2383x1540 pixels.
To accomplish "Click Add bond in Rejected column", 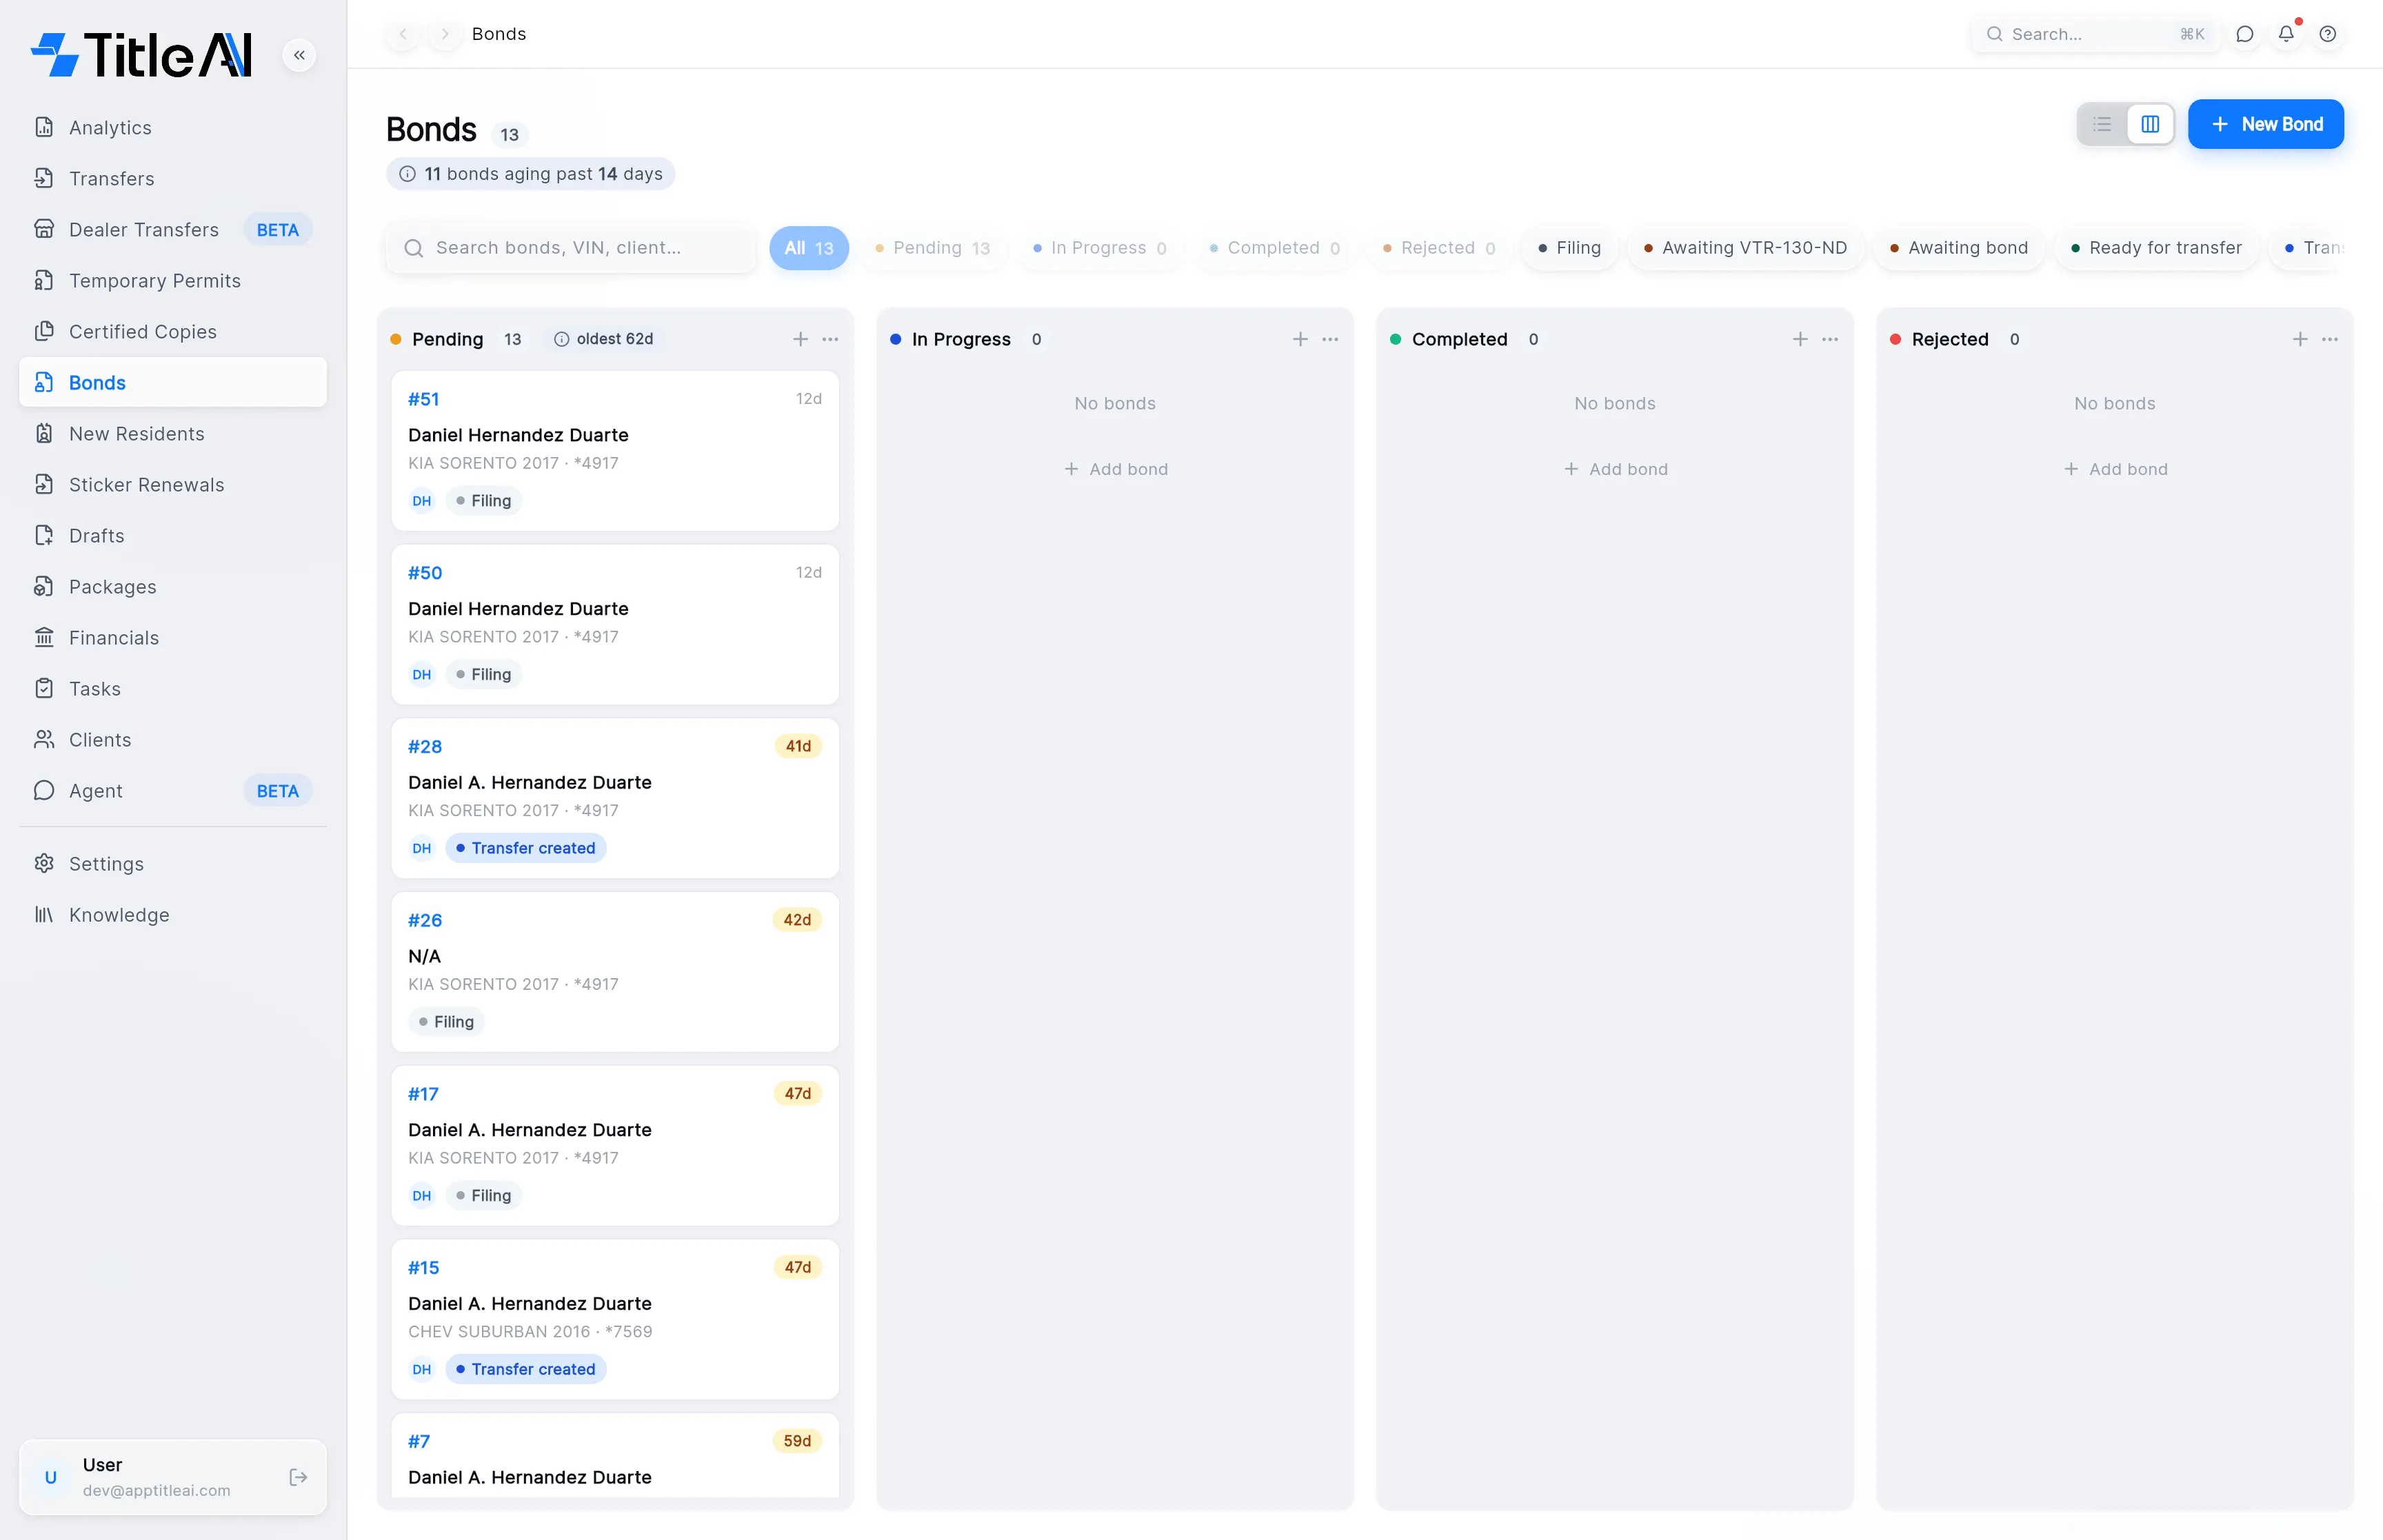I will pyautogui.click(x=2115, y=469).
